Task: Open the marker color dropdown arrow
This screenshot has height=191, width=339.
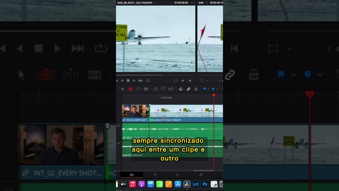Action: (x=217, y=89)
